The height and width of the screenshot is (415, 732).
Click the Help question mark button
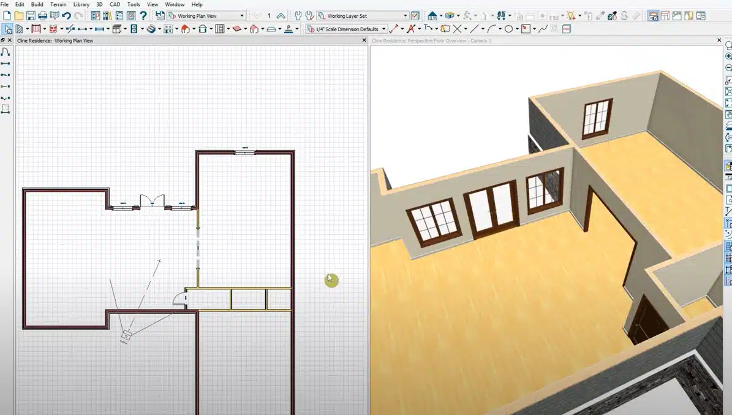(x=142, y=15)
